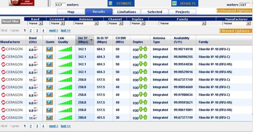253x132 pixels.
Task: Click the DEFAULTS button
Action: point(185,3)
